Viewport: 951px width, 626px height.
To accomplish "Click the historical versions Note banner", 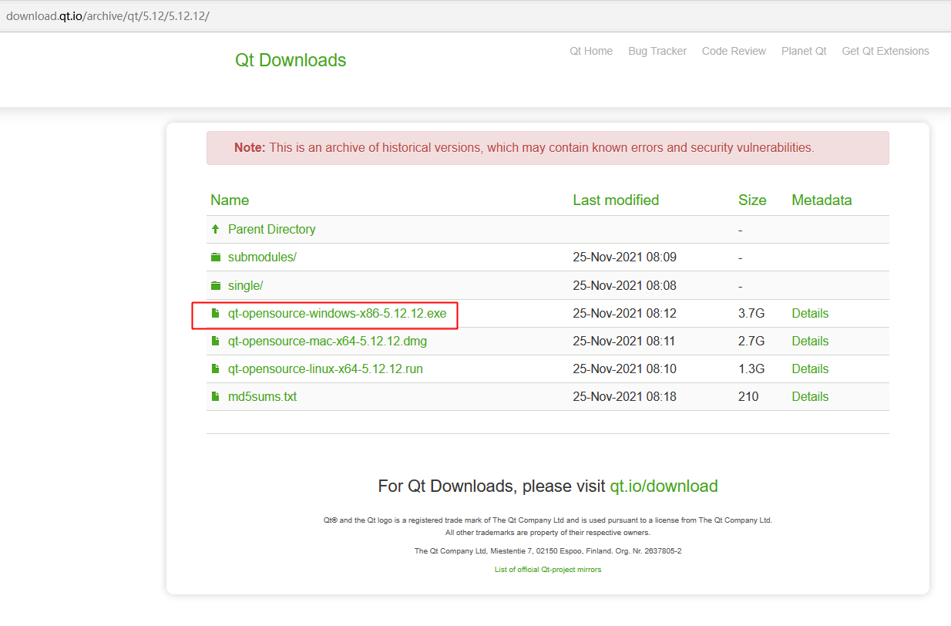I will 547,148.
